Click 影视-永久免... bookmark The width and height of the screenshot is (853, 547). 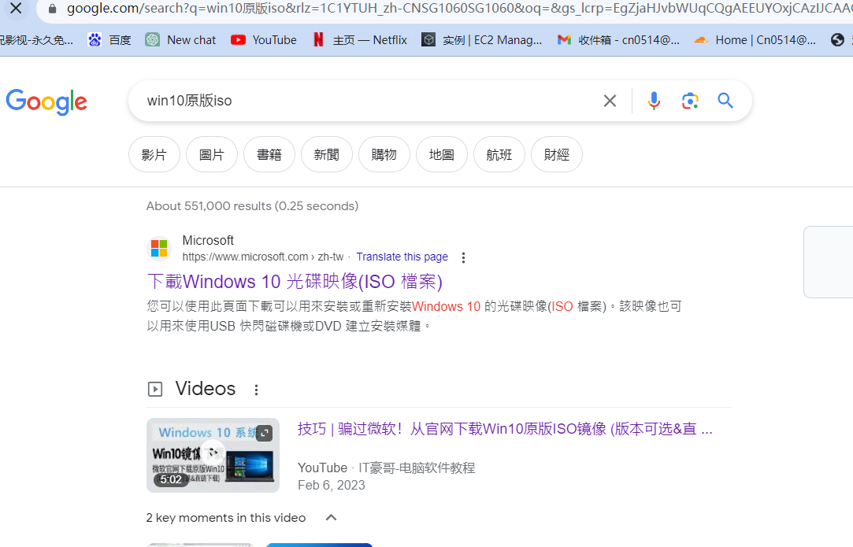[x=36, y=39]
